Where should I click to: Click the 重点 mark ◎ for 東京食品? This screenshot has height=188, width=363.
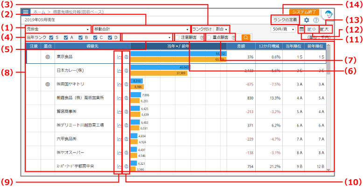pos(48,57)
